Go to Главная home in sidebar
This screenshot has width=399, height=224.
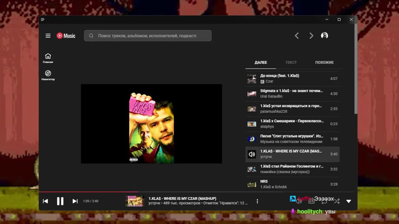tap(48, 58)
